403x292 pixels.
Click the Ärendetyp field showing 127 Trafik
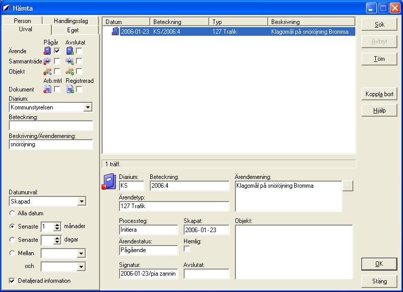point(174,206)
